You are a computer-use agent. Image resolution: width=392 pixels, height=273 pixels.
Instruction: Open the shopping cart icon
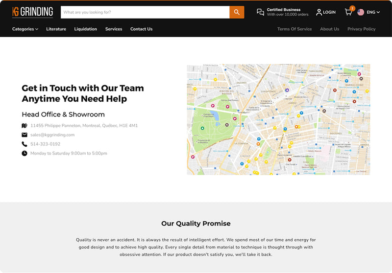tap(348, 12)
